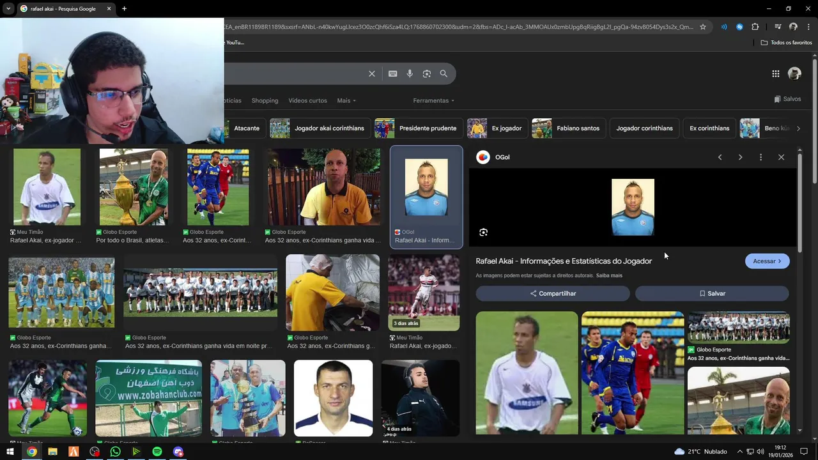Screen dimensions: 818x460
Task: Open File Explorer from the taskbar
Action: click(52, 452)
